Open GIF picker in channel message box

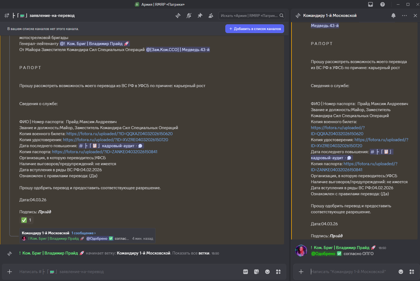pyautogui.click(x=246, y=271)
